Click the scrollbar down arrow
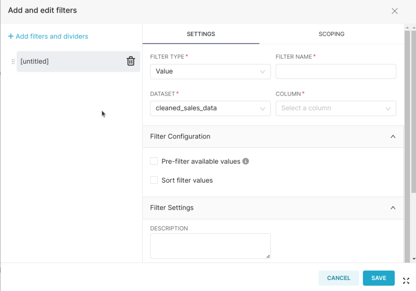416x291 pixels. click(414, 259)
